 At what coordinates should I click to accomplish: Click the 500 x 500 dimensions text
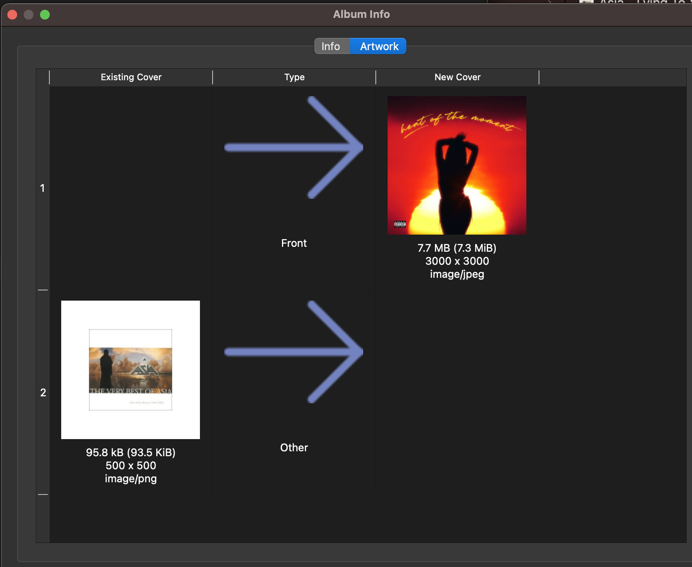click(x=131, y=466)
